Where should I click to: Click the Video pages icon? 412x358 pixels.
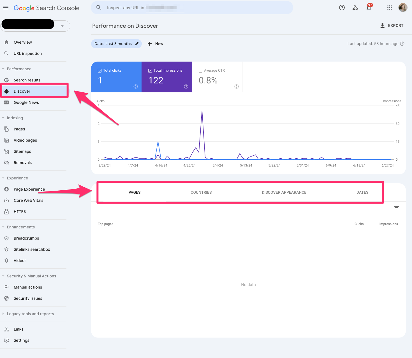point(6,140)
